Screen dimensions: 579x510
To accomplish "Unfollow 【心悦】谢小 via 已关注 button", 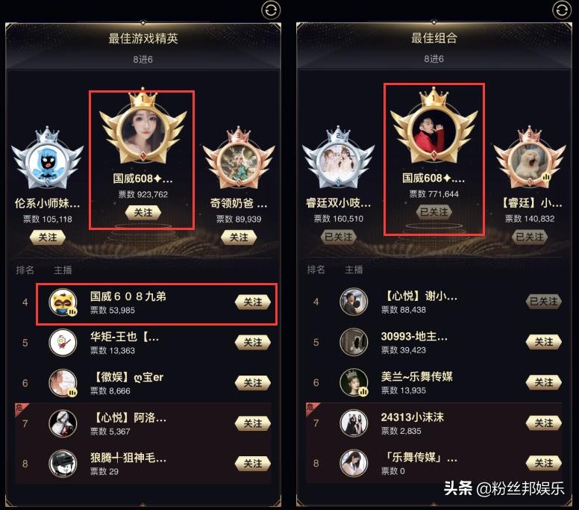I will tap(543, 302).
